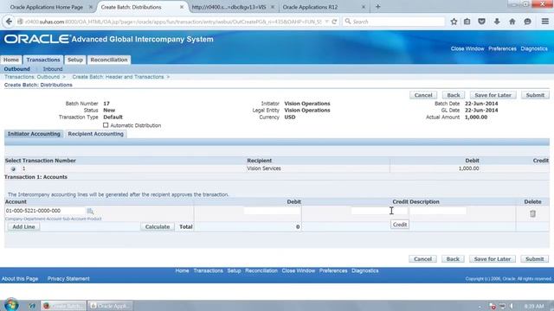Image resolution: width=554 pixels, height=311 pixels.
Task: Select the Inbound subtab
Action: pos(53,69)
